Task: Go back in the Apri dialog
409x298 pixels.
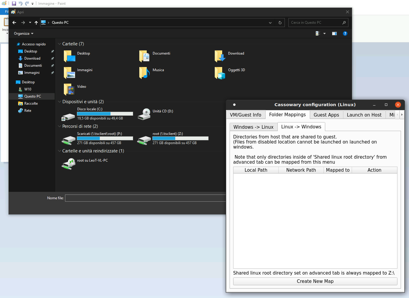Action: pyautogui.click(x=14, y=23)
